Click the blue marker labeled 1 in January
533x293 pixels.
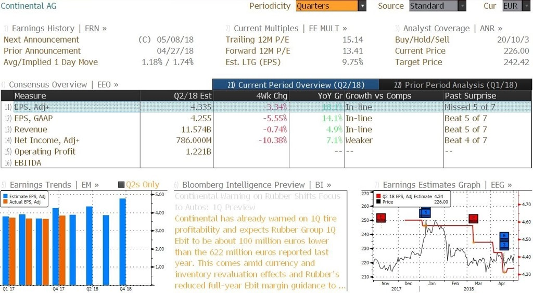tap(425, 213)
